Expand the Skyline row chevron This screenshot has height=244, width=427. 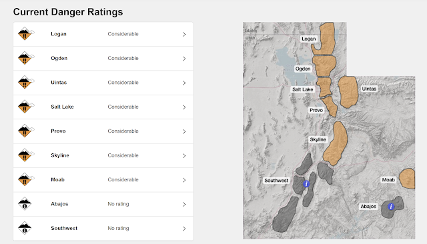pyautogui.click(x=184, y=155)
